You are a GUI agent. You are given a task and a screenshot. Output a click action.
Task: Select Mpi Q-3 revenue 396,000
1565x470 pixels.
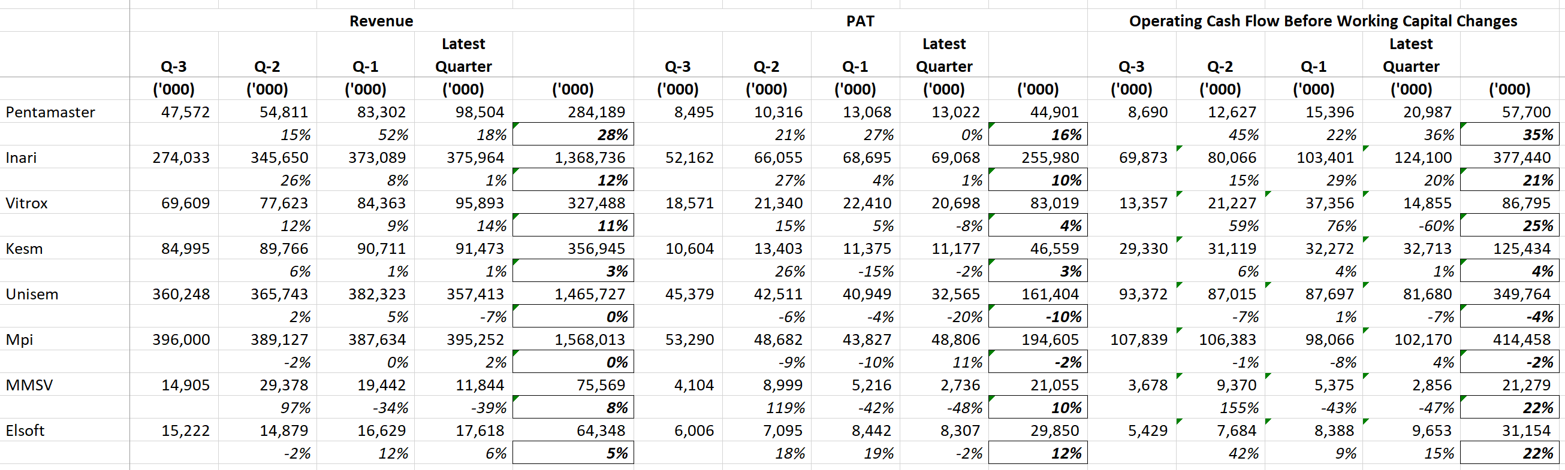coord(181,340)
